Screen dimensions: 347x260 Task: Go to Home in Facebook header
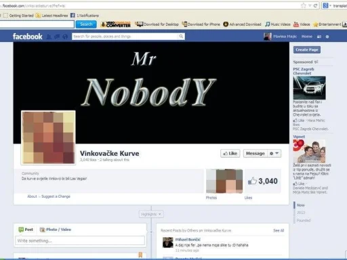point(307,37)
